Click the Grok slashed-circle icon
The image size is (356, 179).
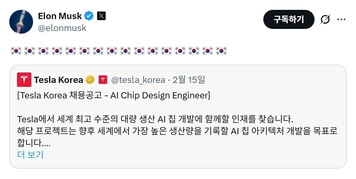click(x=325, y=20)
